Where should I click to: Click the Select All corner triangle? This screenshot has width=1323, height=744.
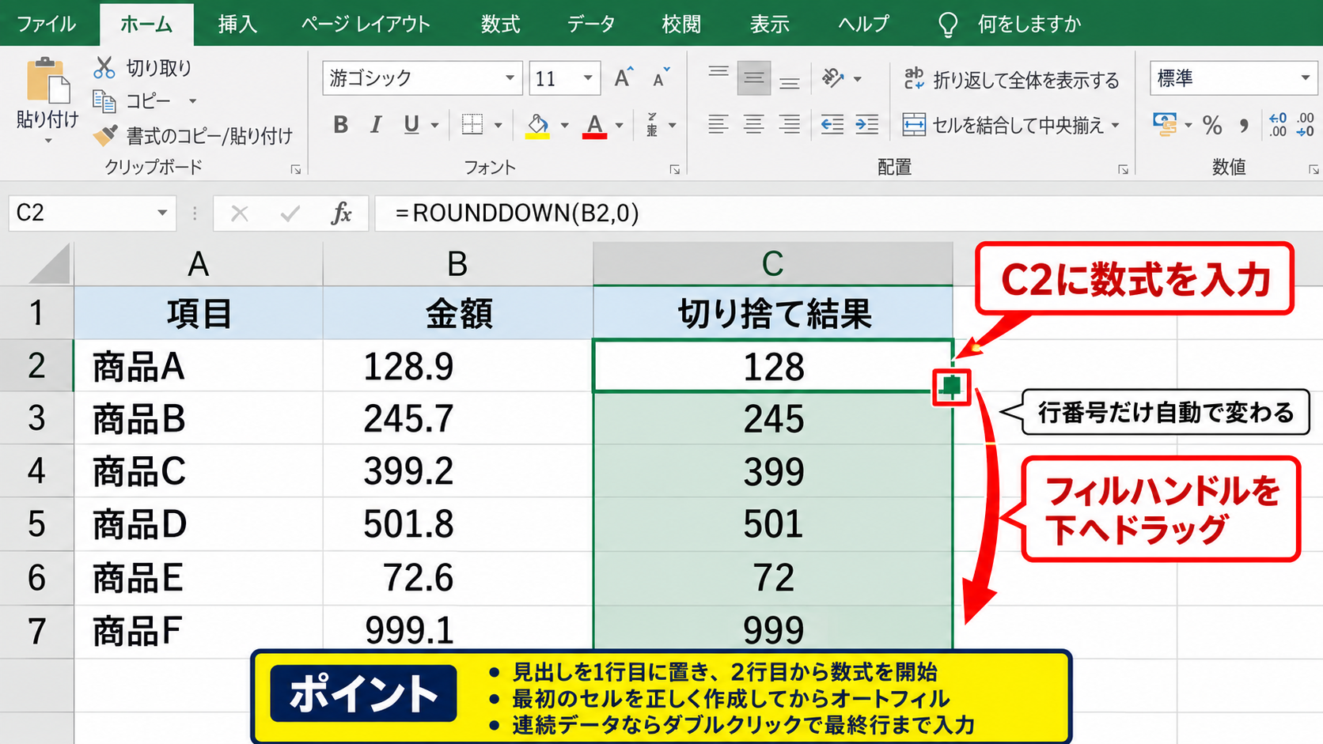49,263
